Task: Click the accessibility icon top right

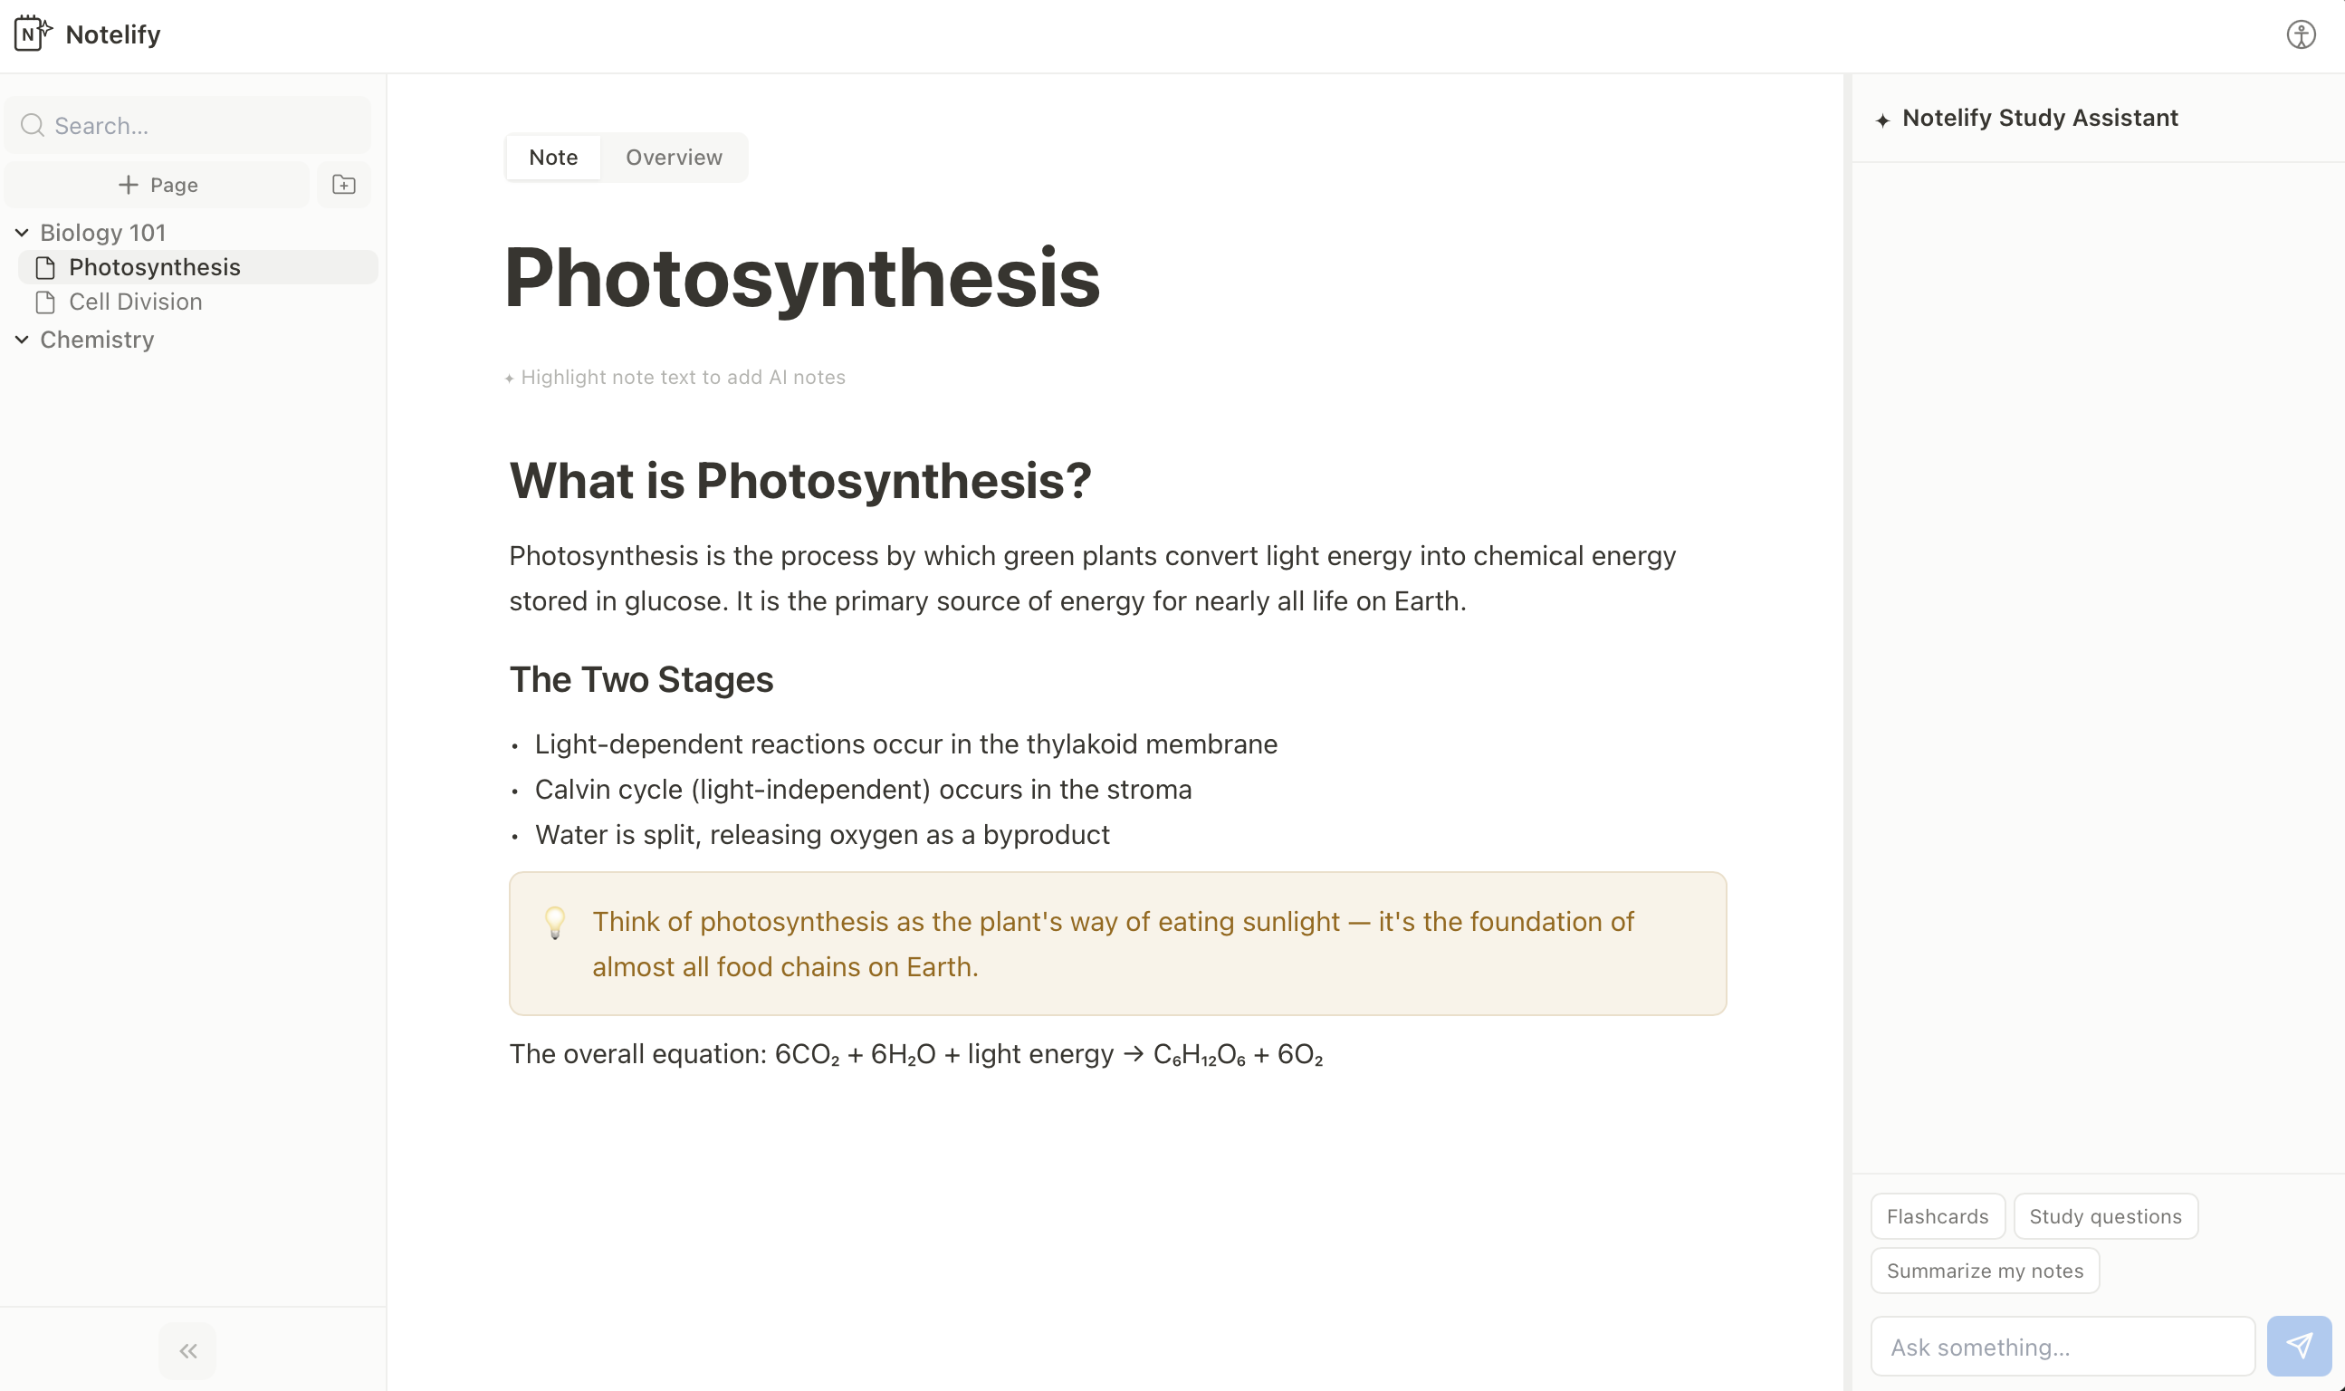Action: (x=2302, y=34)
